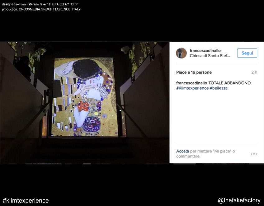Click the design&direction credit line

point(40,4)
